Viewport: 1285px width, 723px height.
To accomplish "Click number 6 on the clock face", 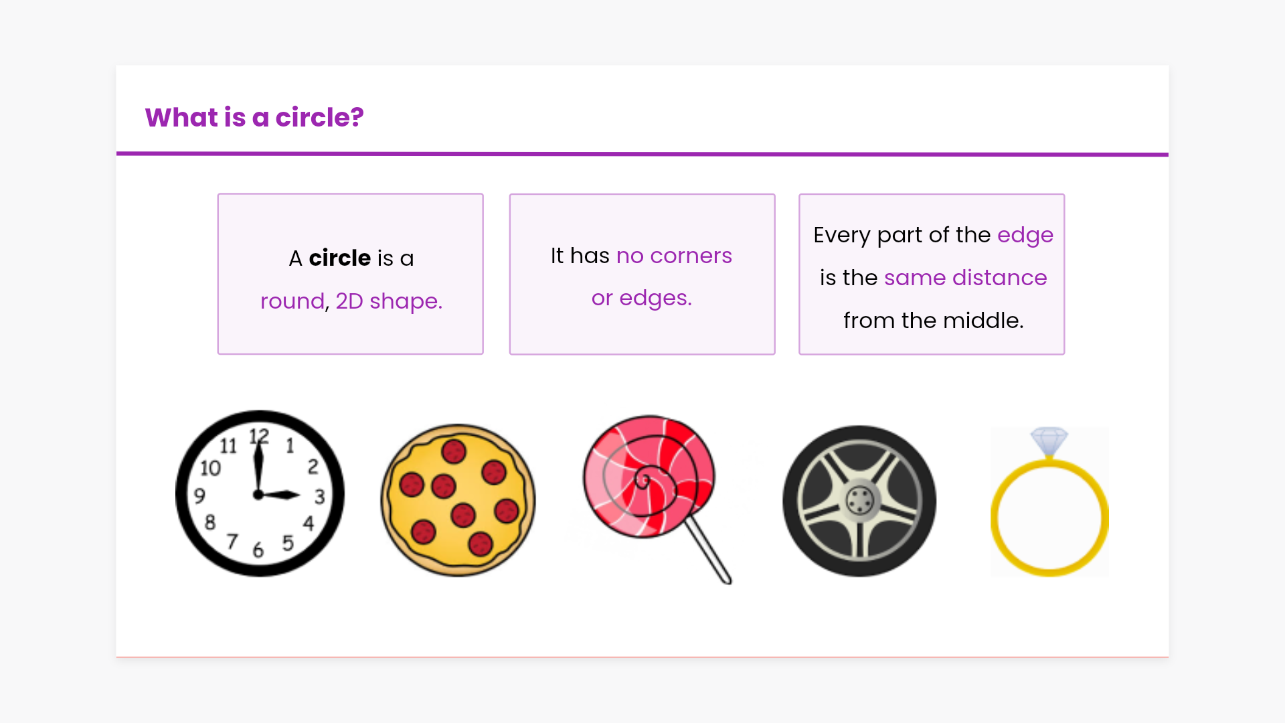I will pos(258,550).
